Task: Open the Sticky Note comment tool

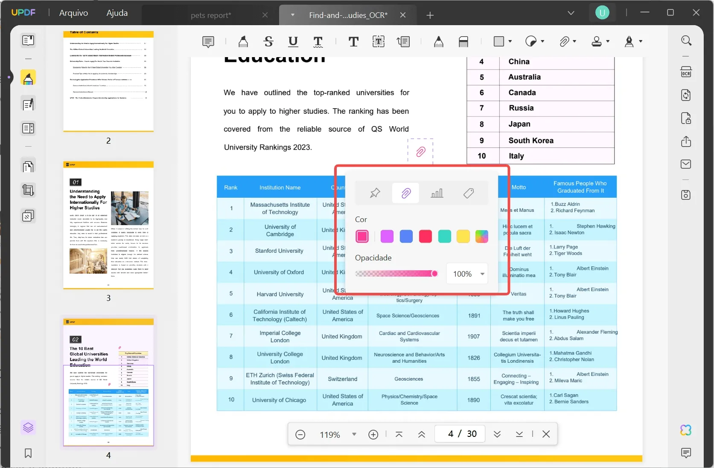Action: [208, 42]
